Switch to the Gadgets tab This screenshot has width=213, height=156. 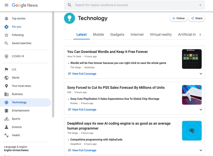click(x=117, y=35)
